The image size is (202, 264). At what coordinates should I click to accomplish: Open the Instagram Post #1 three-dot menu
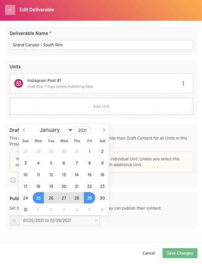pos(183,83)
